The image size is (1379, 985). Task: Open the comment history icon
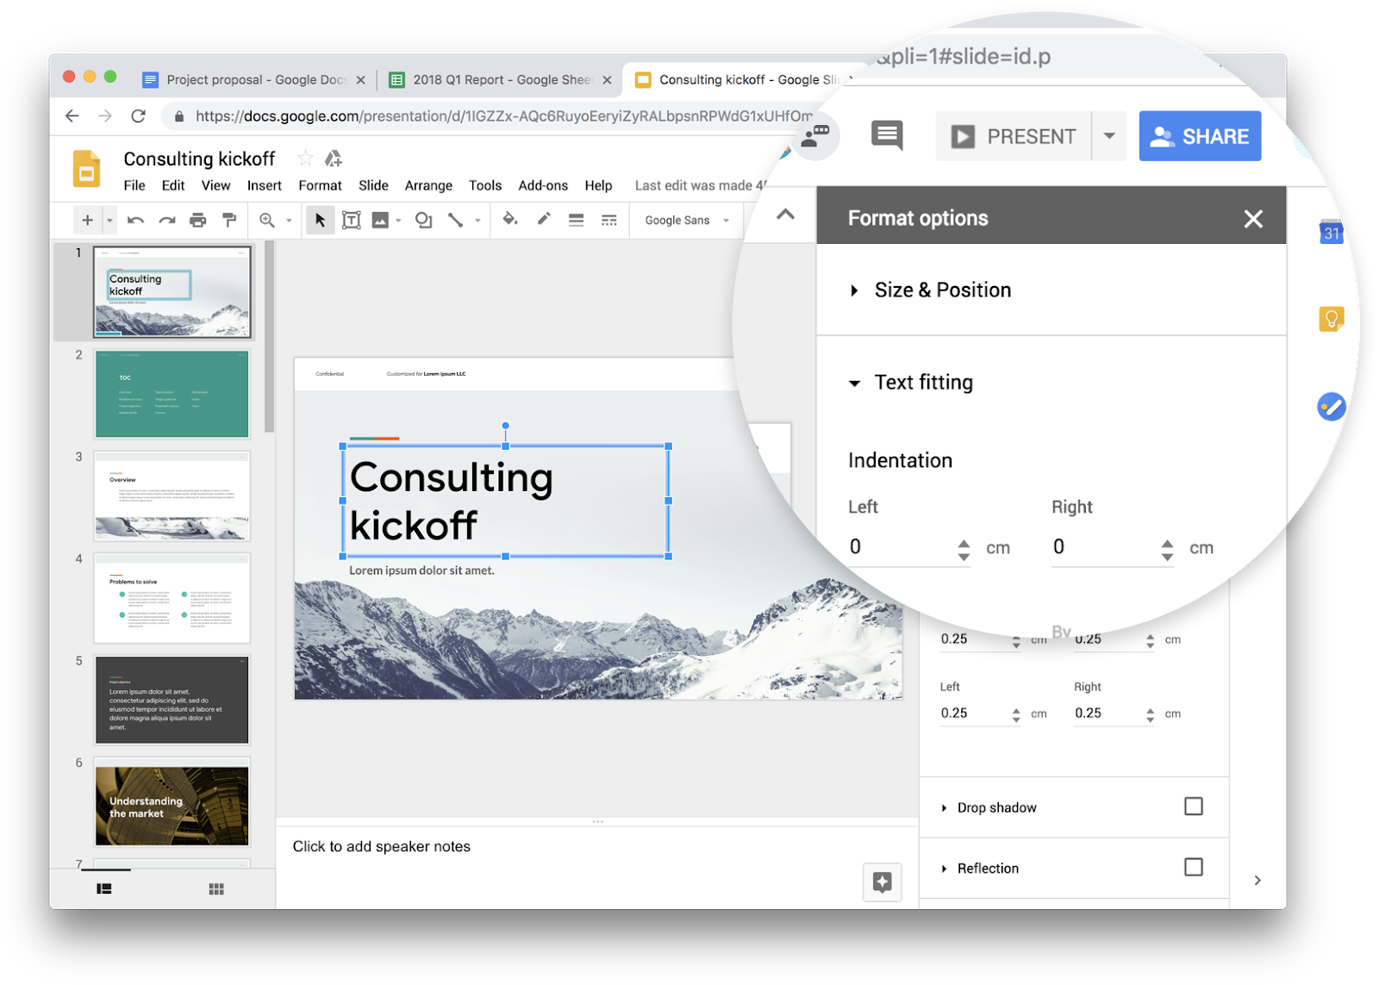click(x=885, y=135)
